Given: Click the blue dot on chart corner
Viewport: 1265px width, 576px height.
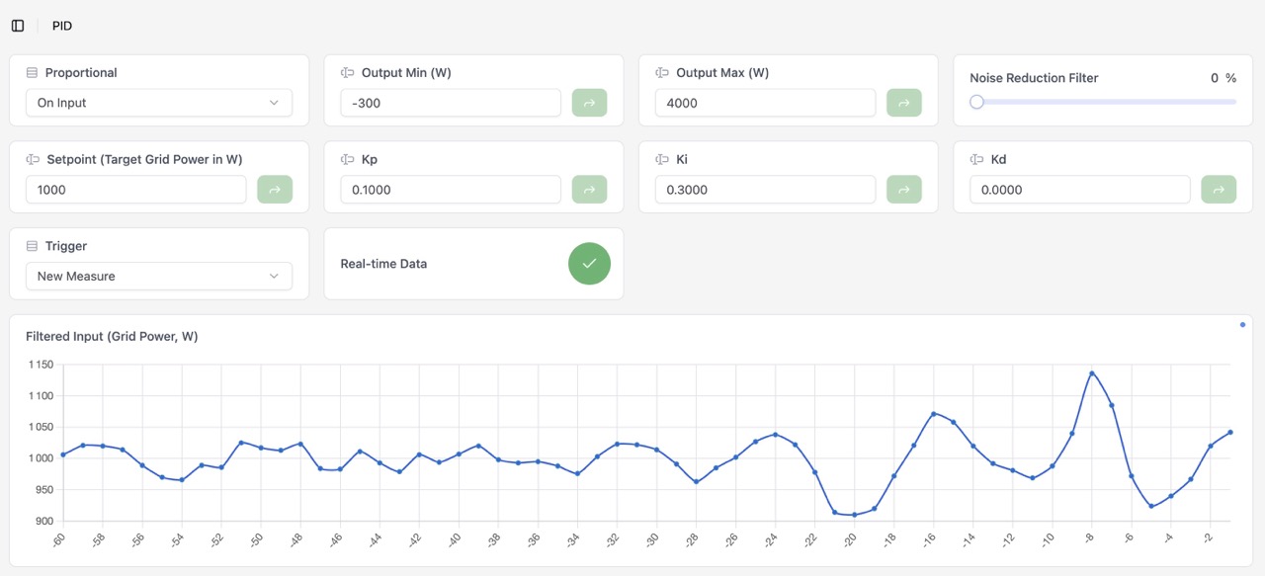Looking at the screenshot, I should coord(1242,325).
